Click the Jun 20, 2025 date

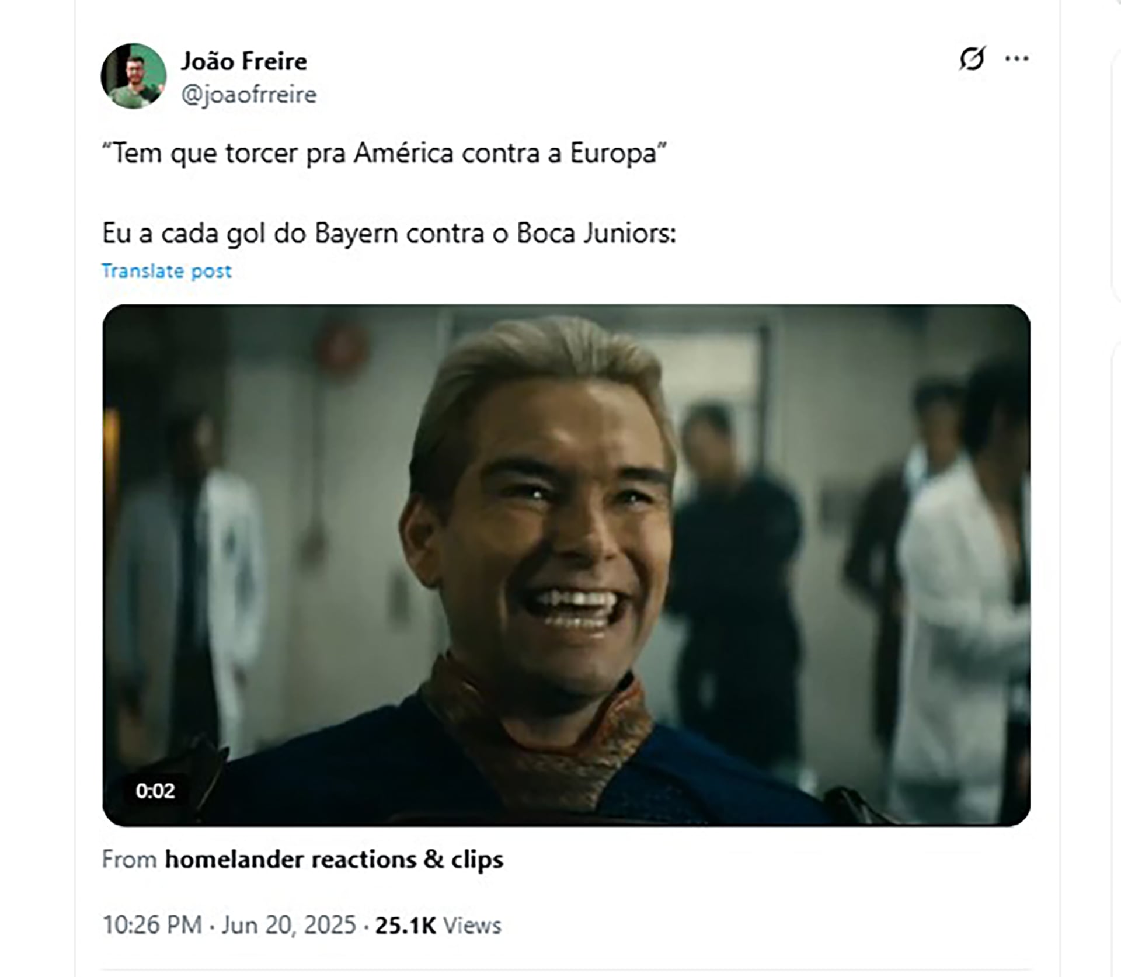(288, 925)
